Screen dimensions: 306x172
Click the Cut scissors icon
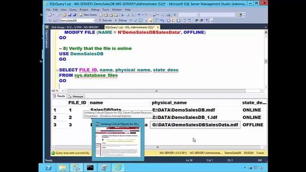pyautogui.click(x=122, y=15)
